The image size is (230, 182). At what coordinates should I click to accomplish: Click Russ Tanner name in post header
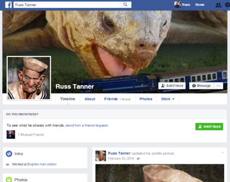(x=119, y=153)
